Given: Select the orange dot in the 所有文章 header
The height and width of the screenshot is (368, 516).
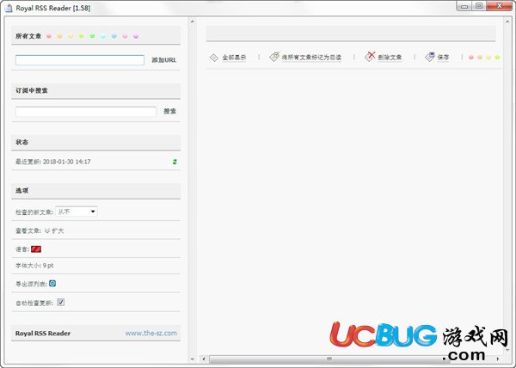Looking at the screenshot, I should click(x=59, y=36).
